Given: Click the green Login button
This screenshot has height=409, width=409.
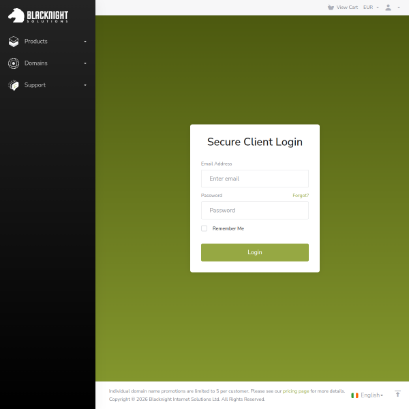Looking at the screenshot, I should pos(255,252).
